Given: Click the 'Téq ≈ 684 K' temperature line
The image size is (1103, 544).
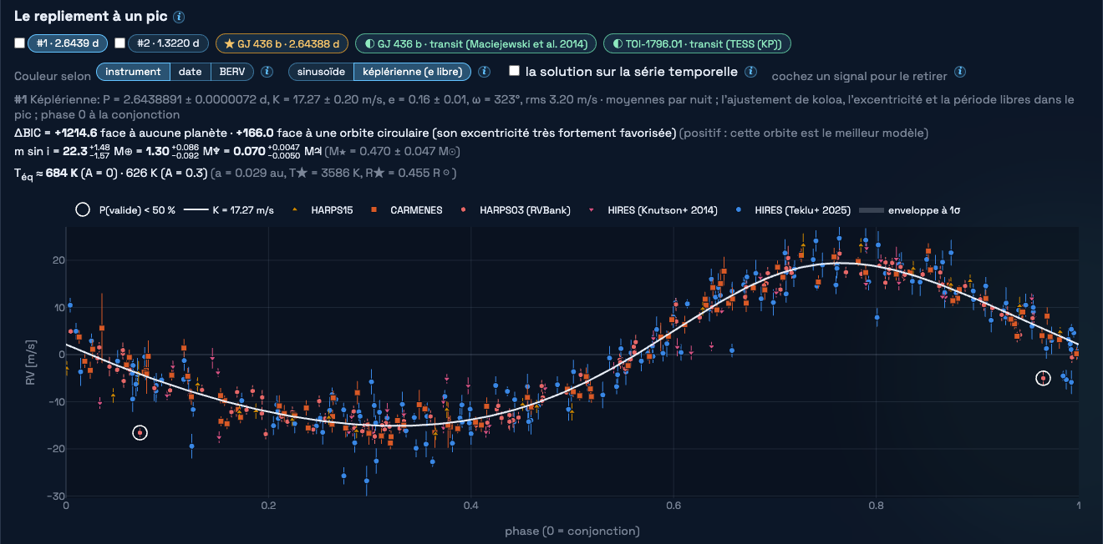Looking at the screenshot, I should pos(236,172).
